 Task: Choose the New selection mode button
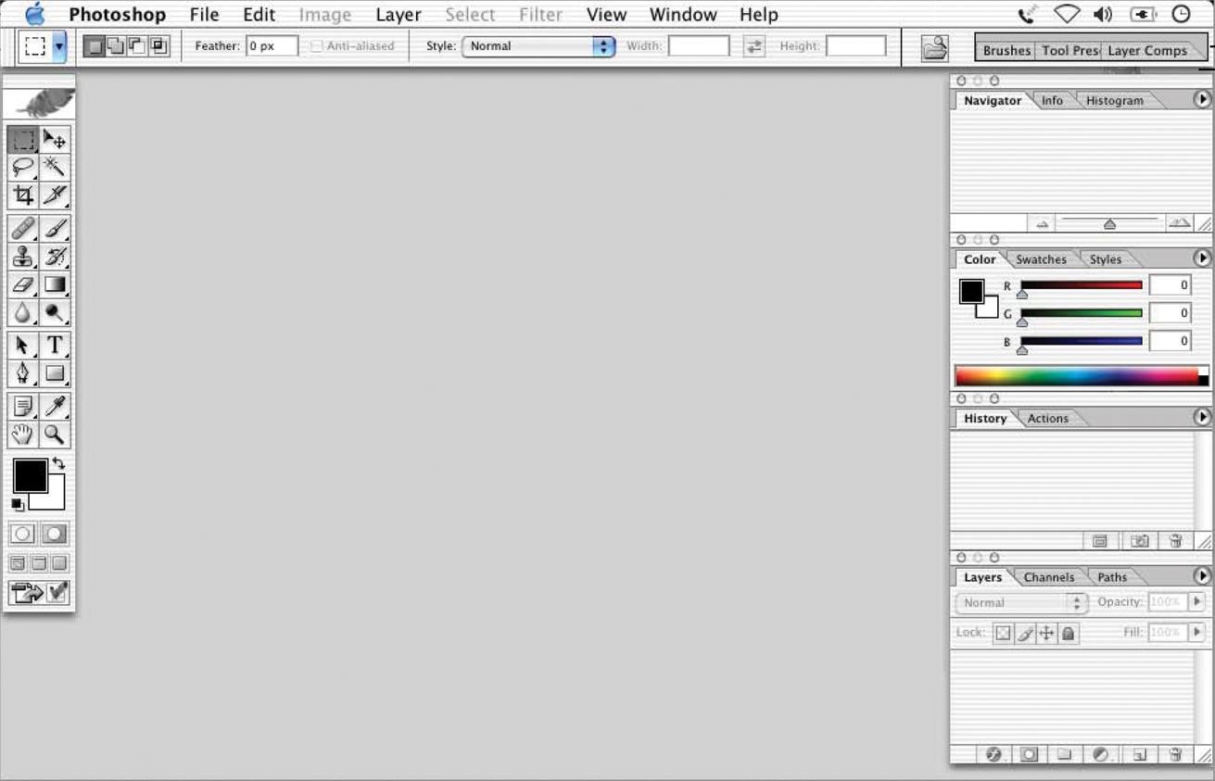pyautogui.click(x=94, y=45)
